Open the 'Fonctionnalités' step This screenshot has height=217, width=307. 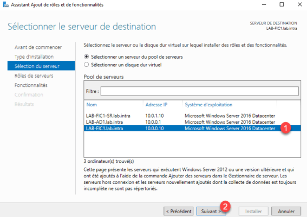tap(31, 85)
